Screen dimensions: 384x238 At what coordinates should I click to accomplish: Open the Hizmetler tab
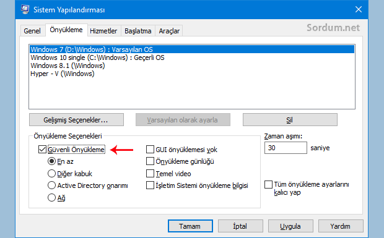103,31
